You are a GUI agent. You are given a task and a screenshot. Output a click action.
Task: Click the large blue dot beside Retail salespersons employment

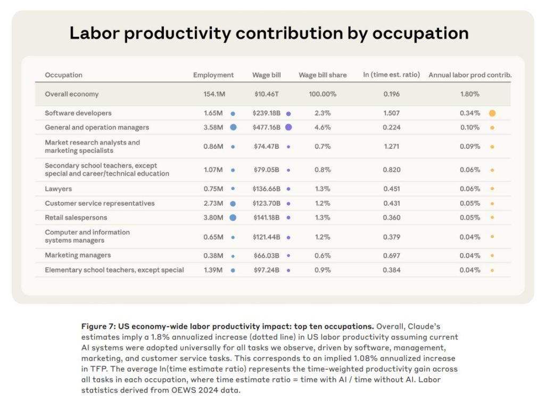coord(233,218)
